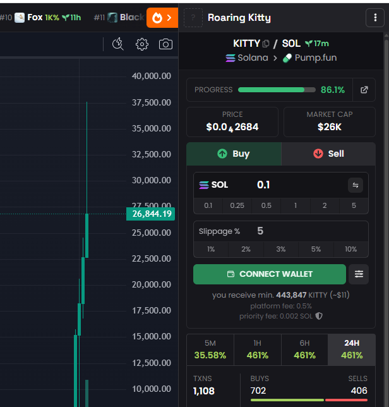Image resolution: width=389 pixels, height=407 pixels.
Task: Open chart settings gear icon
Action: (x=142, y=44)
